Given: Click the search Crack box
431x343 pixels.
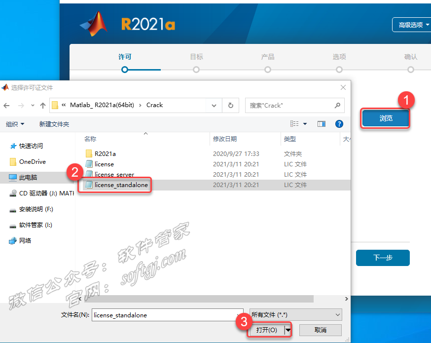Looking at the screenshot, I should point(295,105).
